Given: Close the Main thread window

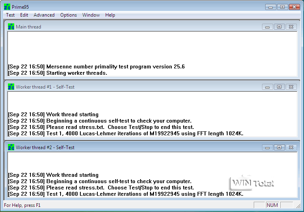Looking at the screenshot, I should pos(291,27).
